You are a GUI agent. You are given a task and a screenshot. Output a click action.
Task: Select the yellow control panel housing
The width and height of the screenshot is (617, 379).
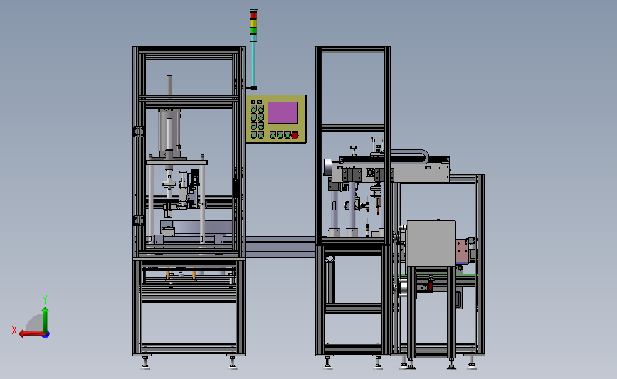[x=276, y=119]
